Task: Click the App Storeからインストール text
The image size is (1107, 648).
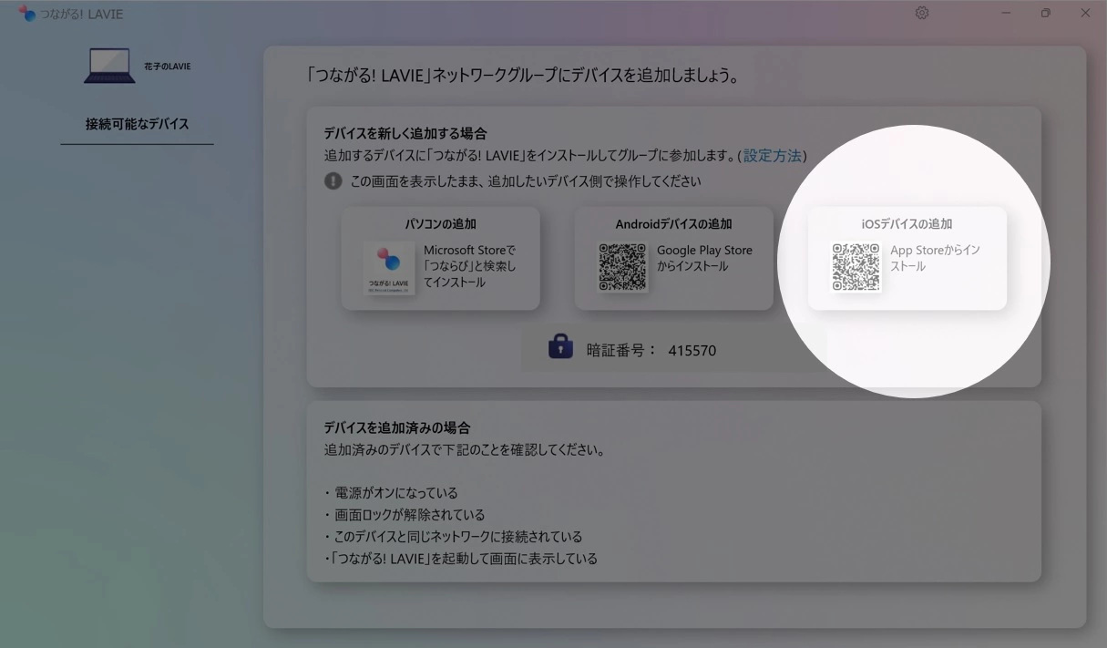Action: click(935, 258)
